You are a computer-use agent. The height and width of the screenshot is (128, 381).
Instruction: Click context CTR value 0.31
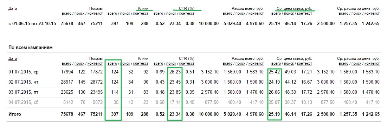(190, 82)
